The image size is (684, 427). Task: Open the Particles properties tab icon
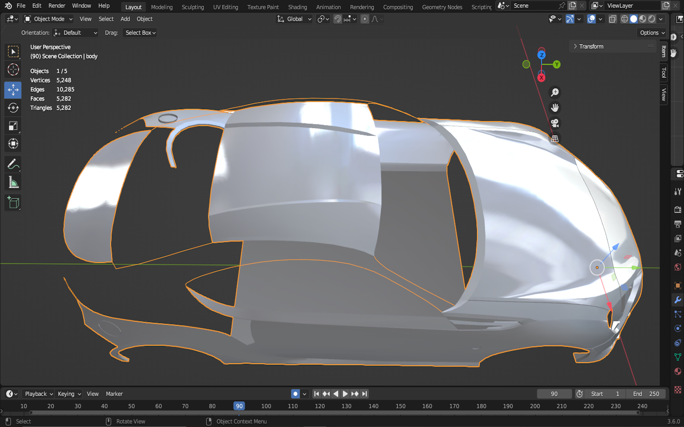tap(678, 314)
